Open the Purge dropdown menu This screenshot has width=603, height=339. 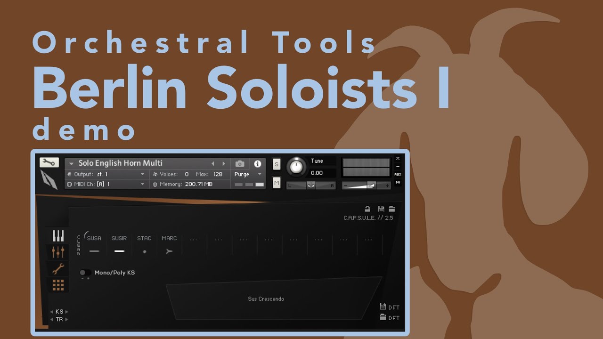(x=248, y=174)
